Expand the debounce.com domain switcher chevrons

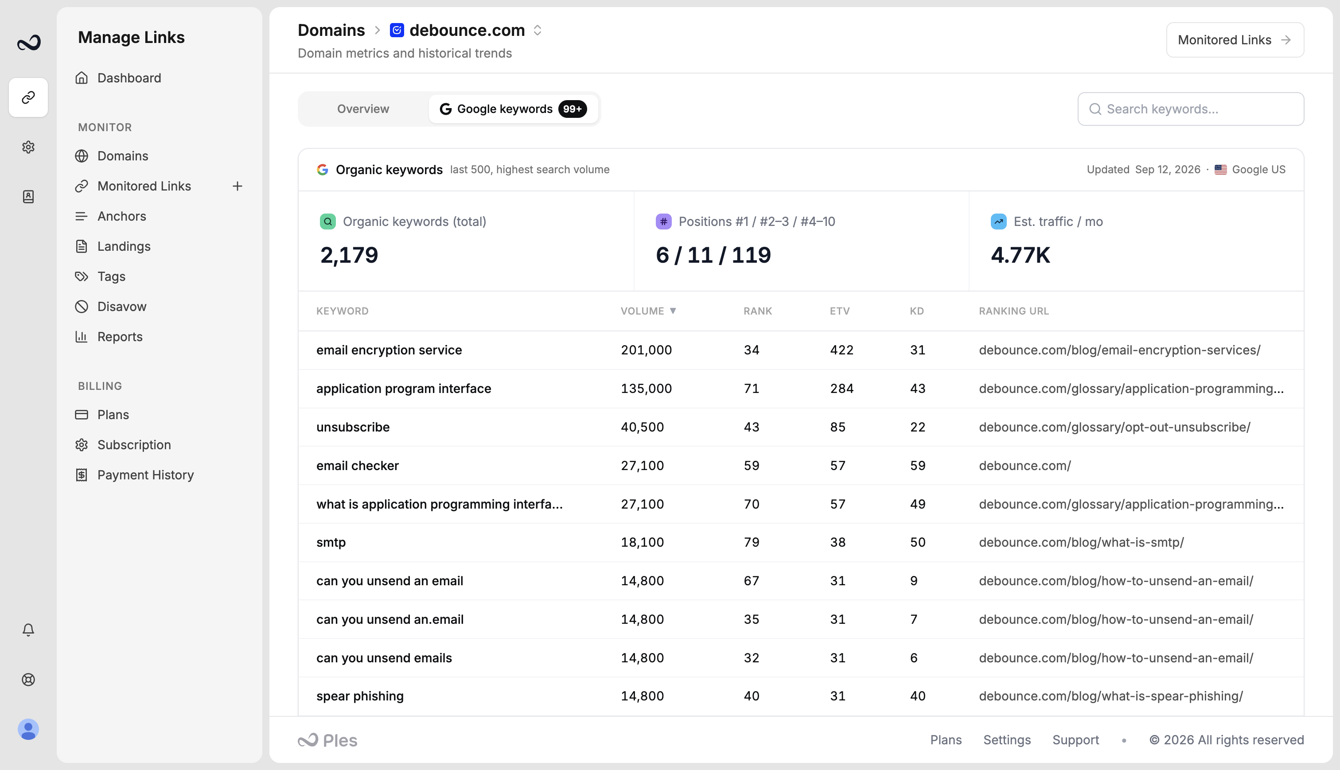point(537,30)
